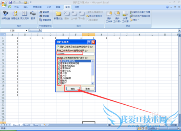Open 同义词库 thesaurus
This screenshot has width=181, height=131.
click(x=25, y=15)
